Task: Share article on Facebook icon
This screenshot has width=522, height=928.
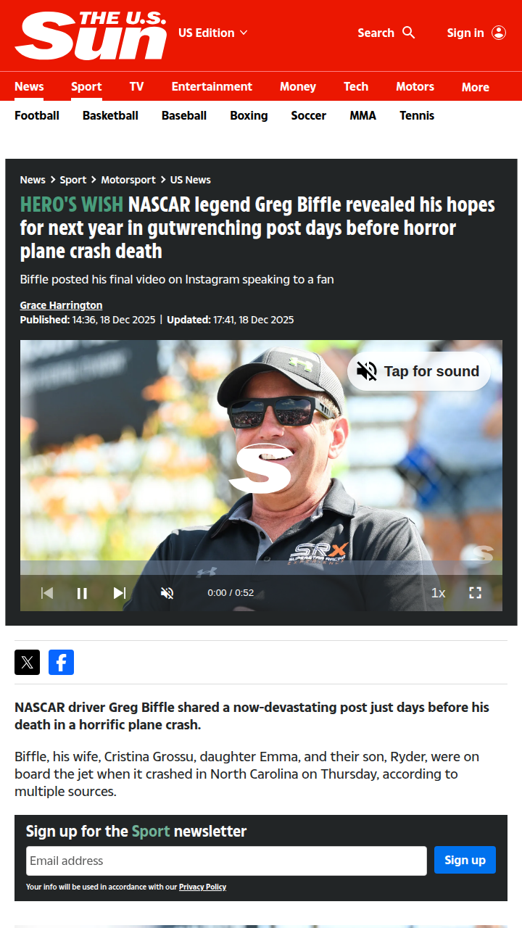Action: point(61,662)
